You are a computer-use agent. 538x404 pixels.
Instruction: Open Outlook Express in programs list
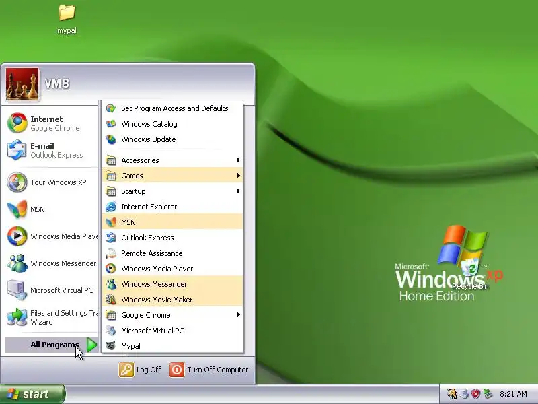point(173,238)
